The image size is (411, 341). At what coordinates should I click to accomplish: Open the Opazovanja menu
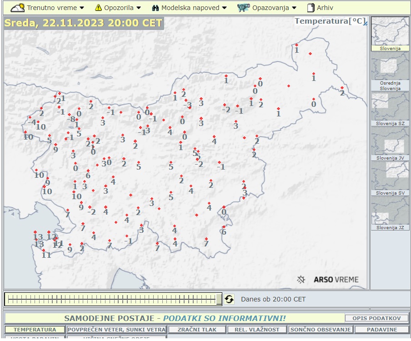pyautogui.click(x=267, y=8)
